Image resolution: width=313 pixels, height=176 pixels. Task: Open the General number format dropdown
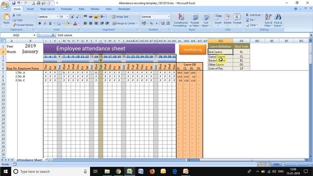(168, 17)
